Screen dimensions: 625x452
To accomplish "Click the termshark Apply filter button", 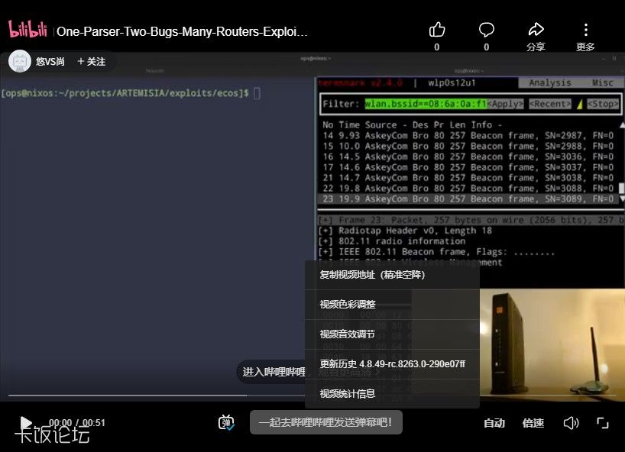I will click(506, 104).
